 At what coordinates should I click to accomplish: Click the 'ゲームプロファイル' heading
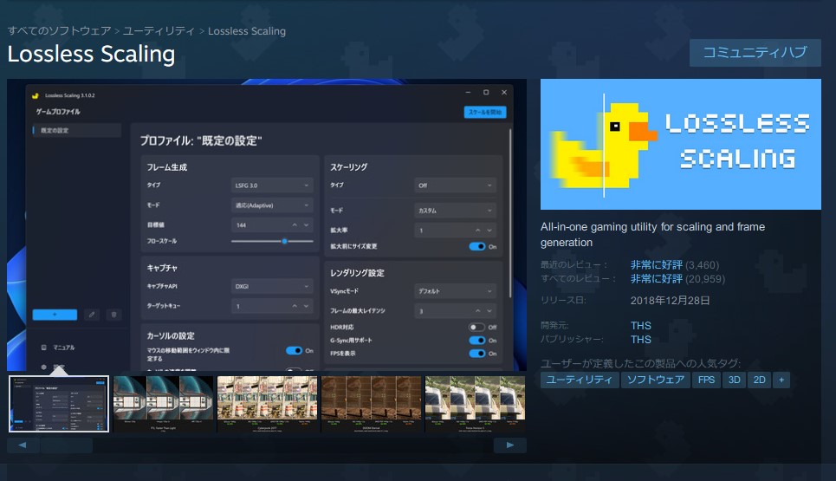pos(57,112)
